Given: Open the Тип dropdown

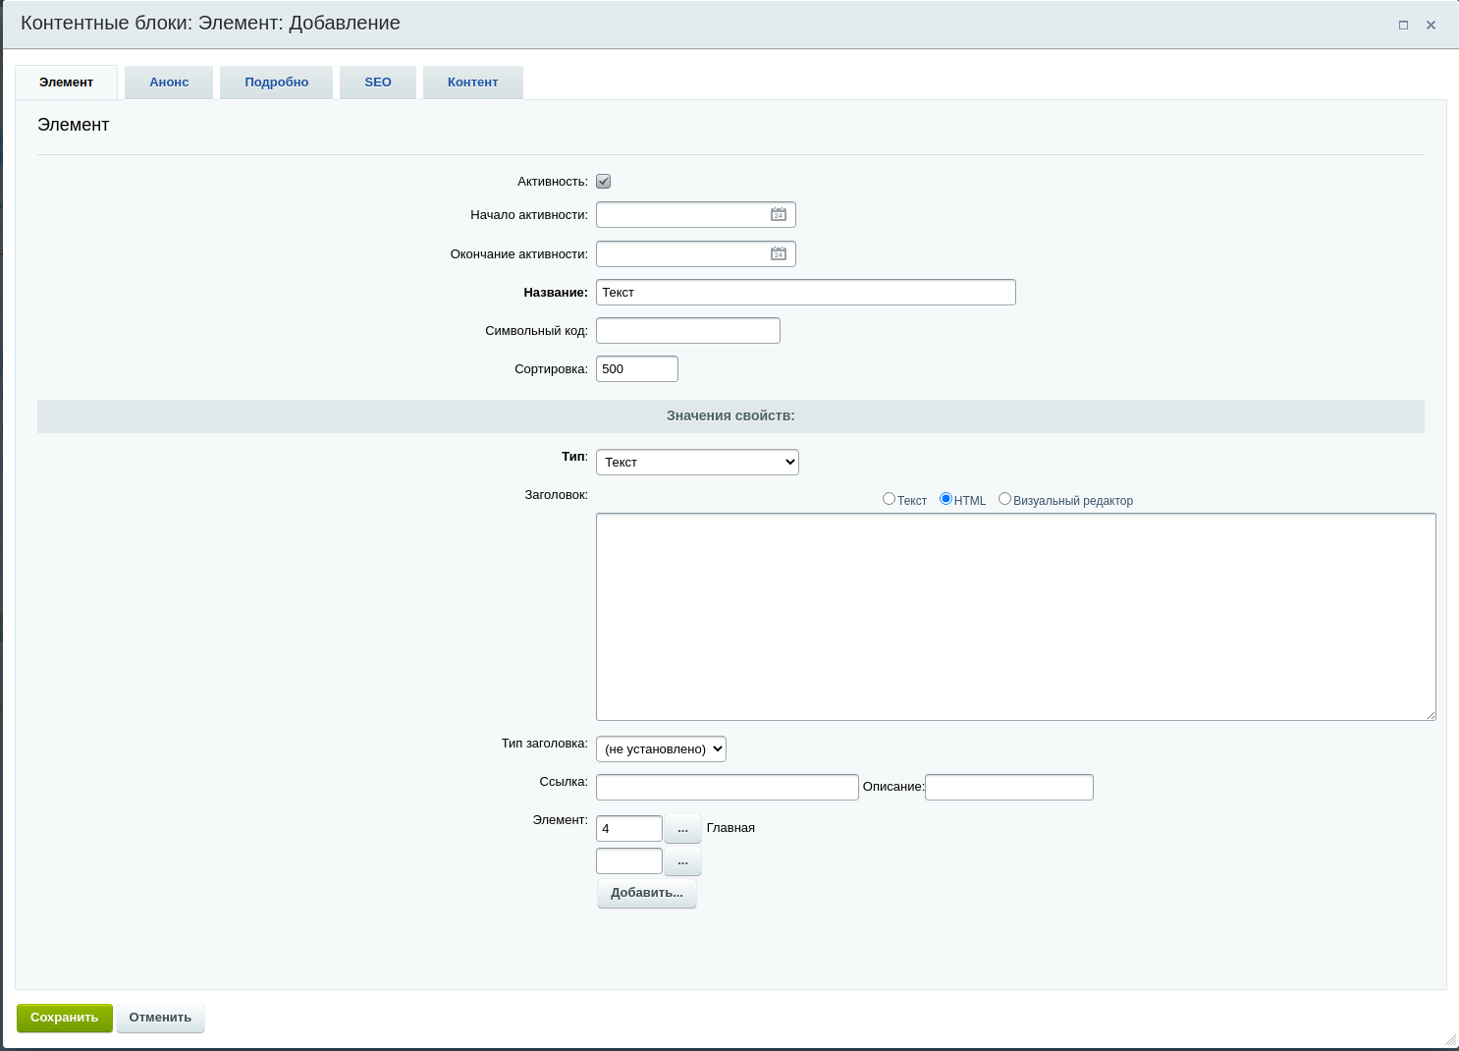Looking at the screenshot, I should tap(697, 462).
